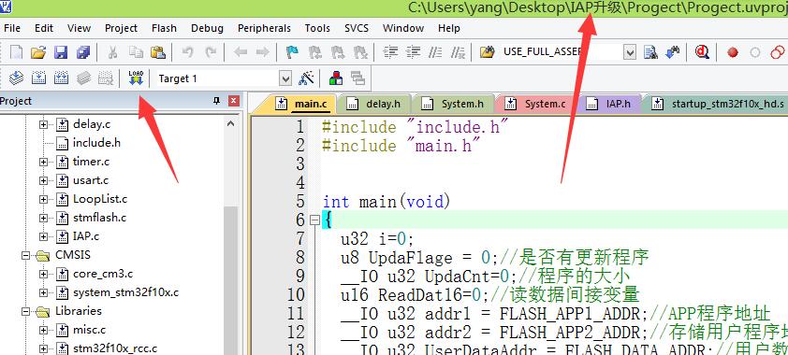This screenshot has height=355, width=788.
Task: Translate the current file
Action: pyautogui.click(x=17, y=78)
